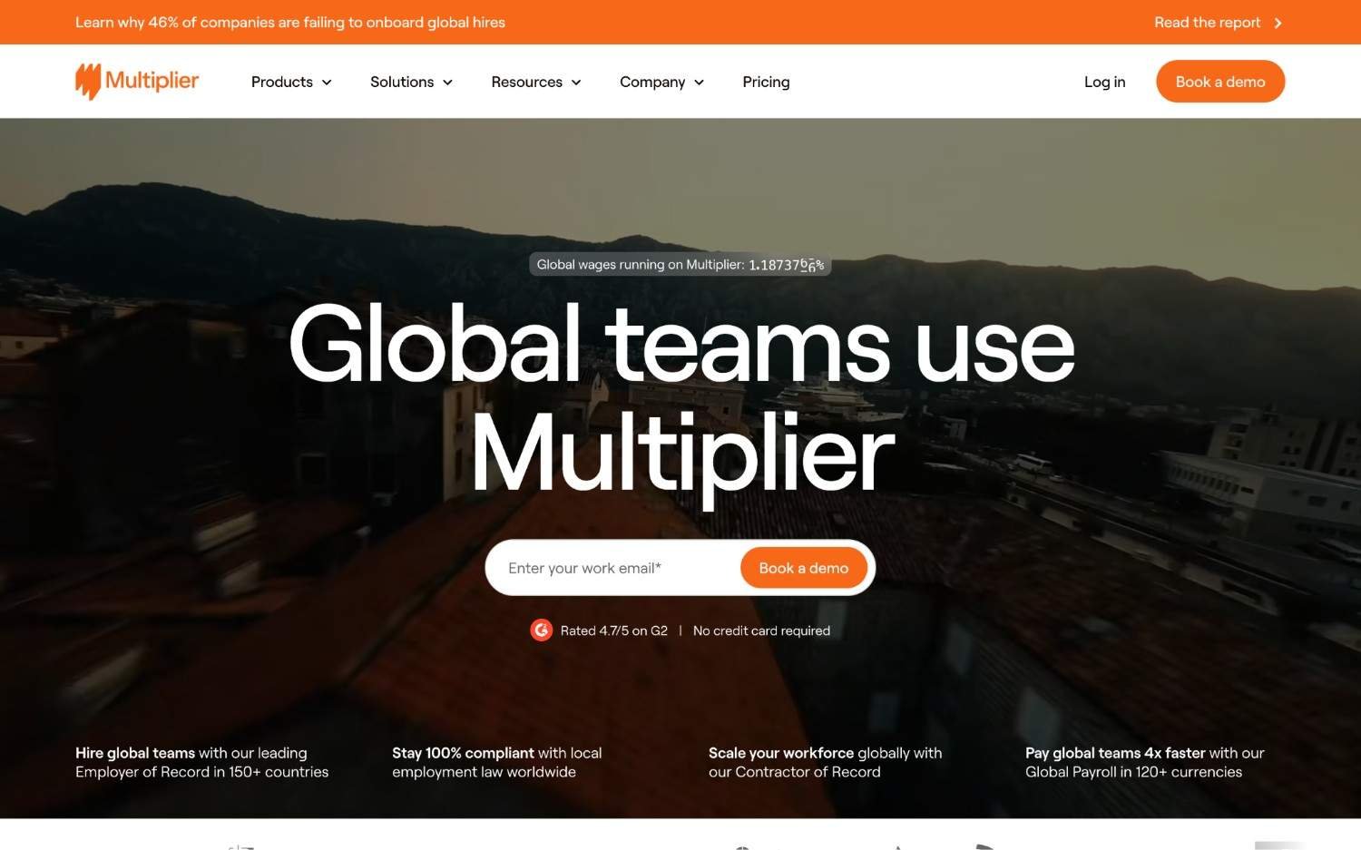Expand the Solutions dropdown menu

point(411,82)
